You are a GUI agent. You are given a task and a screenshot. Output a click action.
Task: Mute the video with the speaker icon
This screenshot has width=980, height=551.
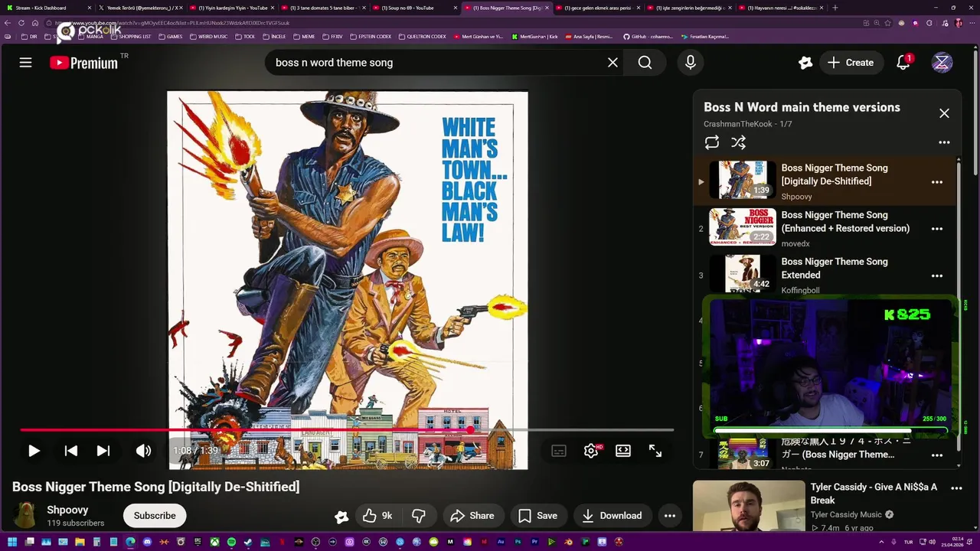pos(143,451)
